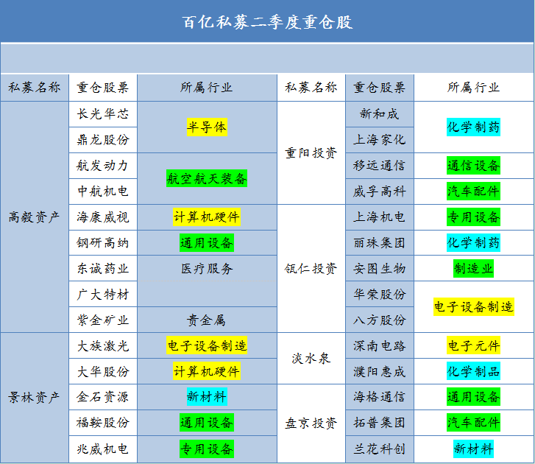Click the stock cell 海康威视
535x464 pixels.
103,217
